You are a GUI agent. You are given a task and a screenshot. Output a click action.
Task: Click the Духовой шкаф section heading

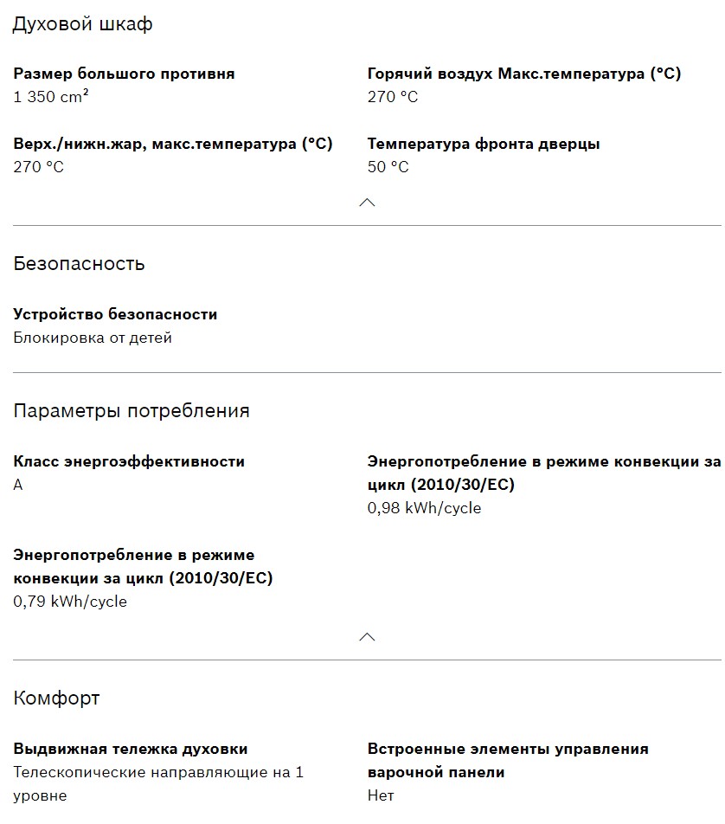click(x=83, y=24)
